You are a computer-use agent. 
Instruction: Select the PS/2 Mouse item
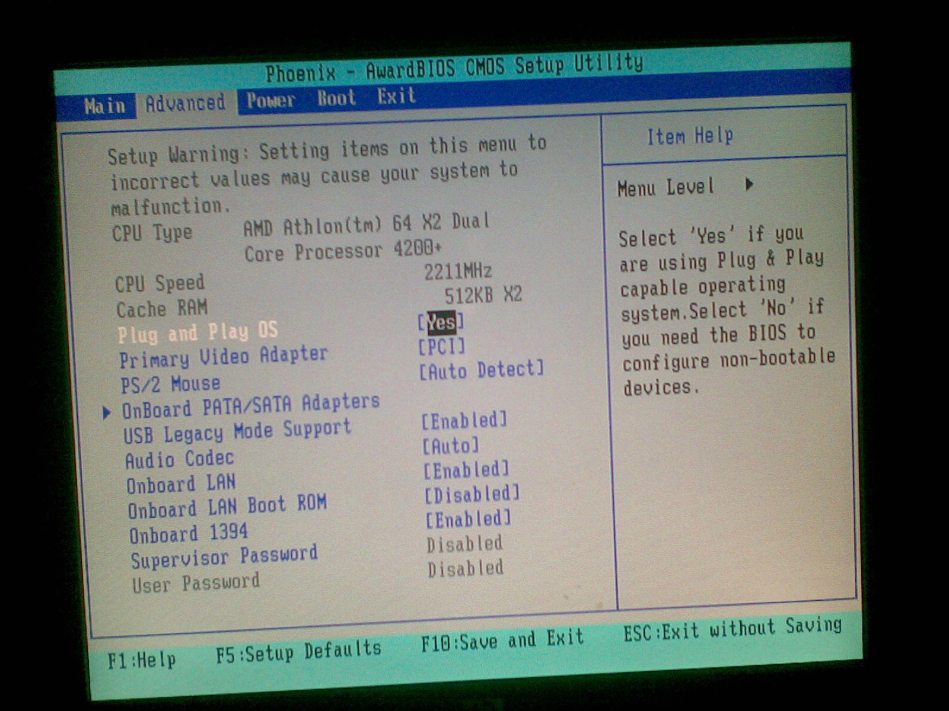[x=170, y=384]
